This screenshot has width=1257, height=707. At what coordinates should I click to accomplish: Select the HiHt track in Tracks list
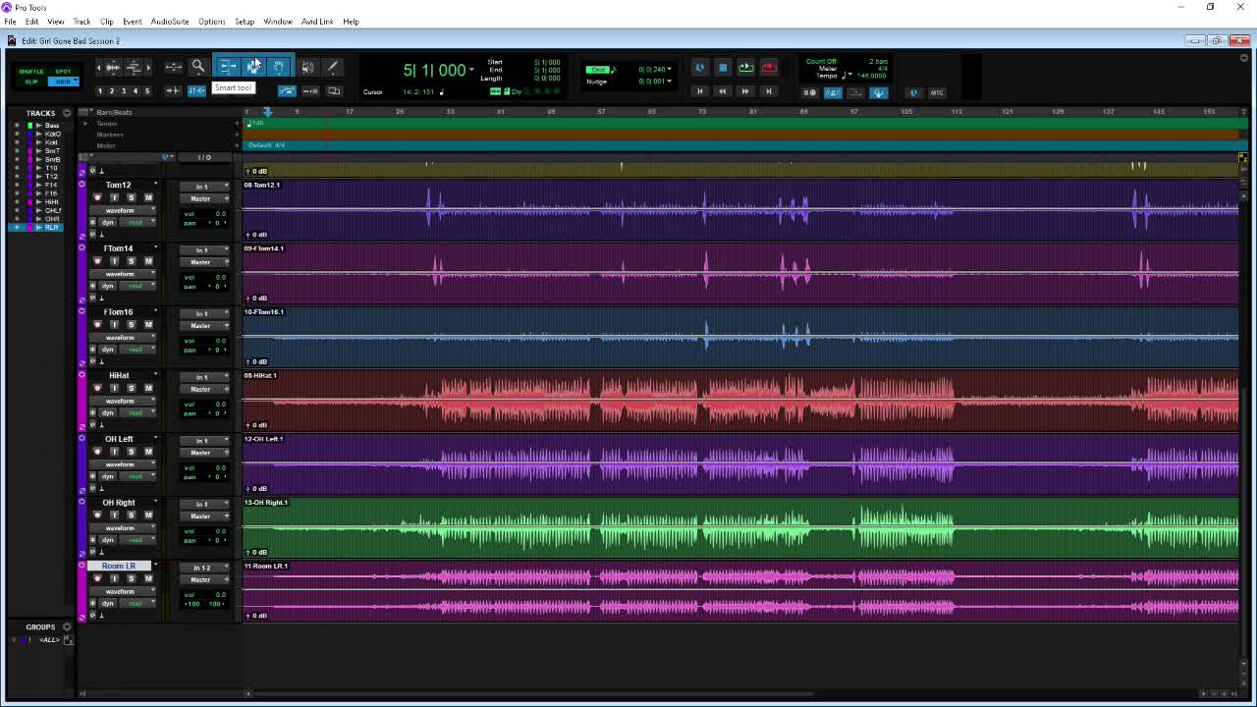point(51,201)
